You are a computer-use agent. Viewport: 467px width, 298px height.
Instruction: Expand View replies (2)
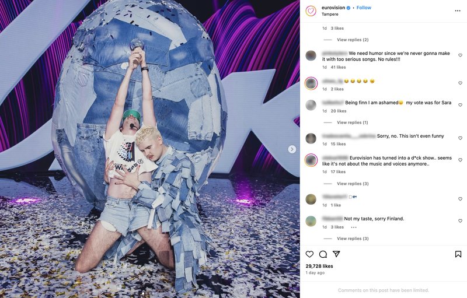353,40
